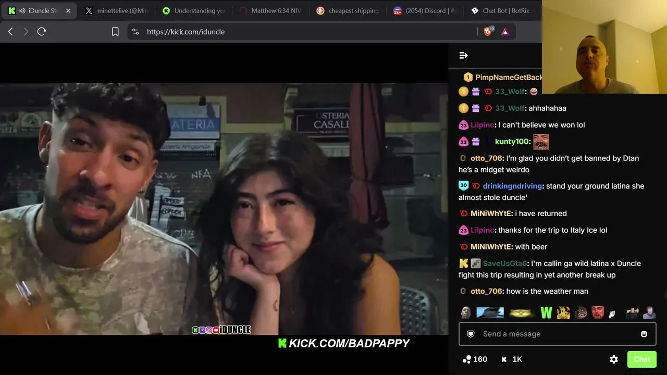Click the text 'how is the weather man'
This screenshot has height=375, width=667.
point(547,291)
